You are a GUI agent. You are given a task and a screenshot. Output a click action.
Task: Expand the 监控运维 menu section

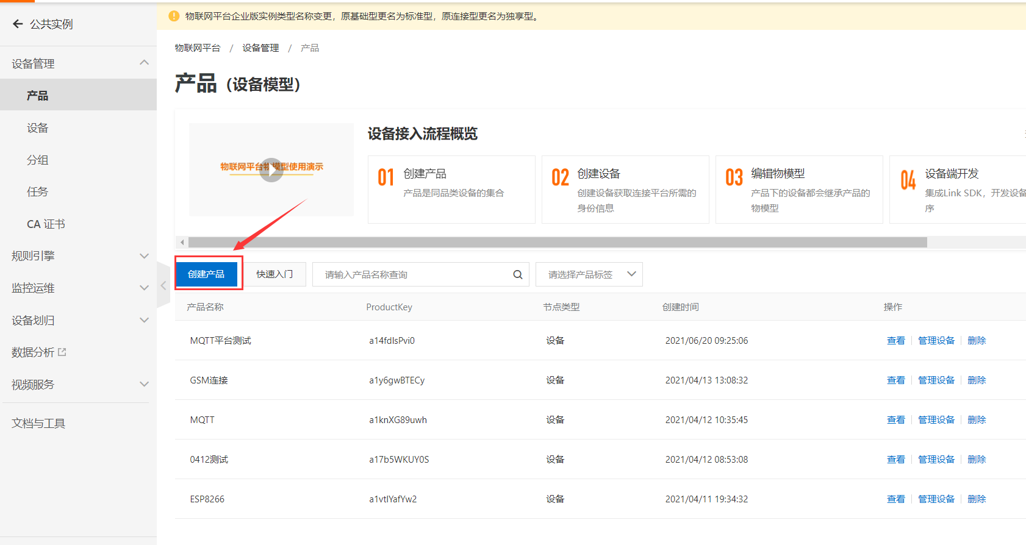[144, 288]
